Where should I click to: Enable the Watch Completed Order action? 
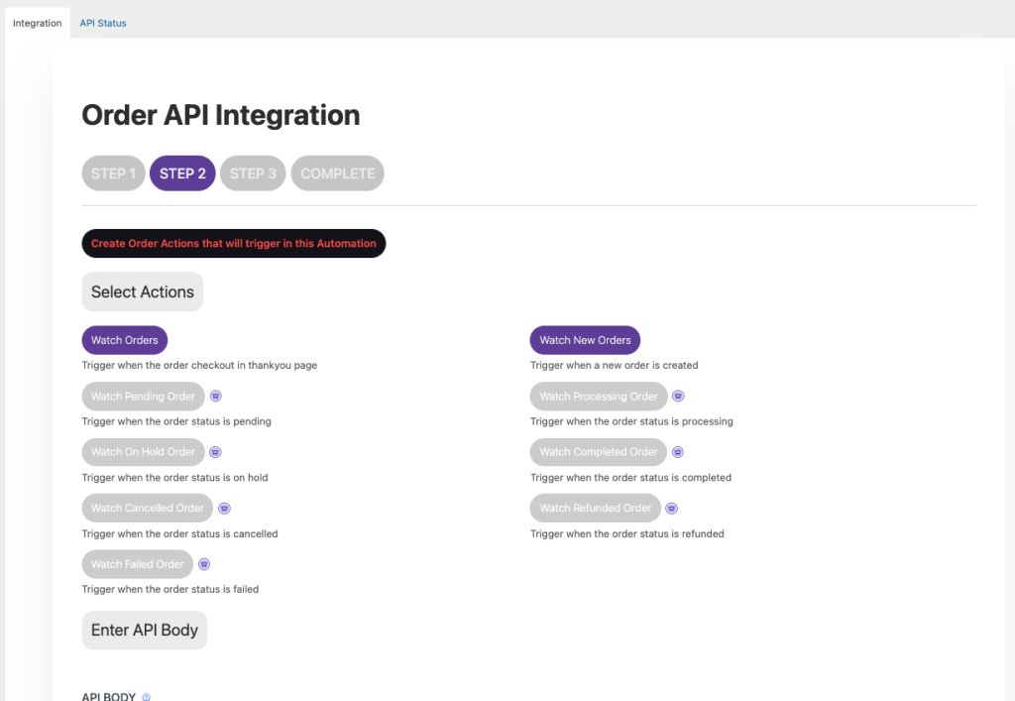click(x=598, y=452)
